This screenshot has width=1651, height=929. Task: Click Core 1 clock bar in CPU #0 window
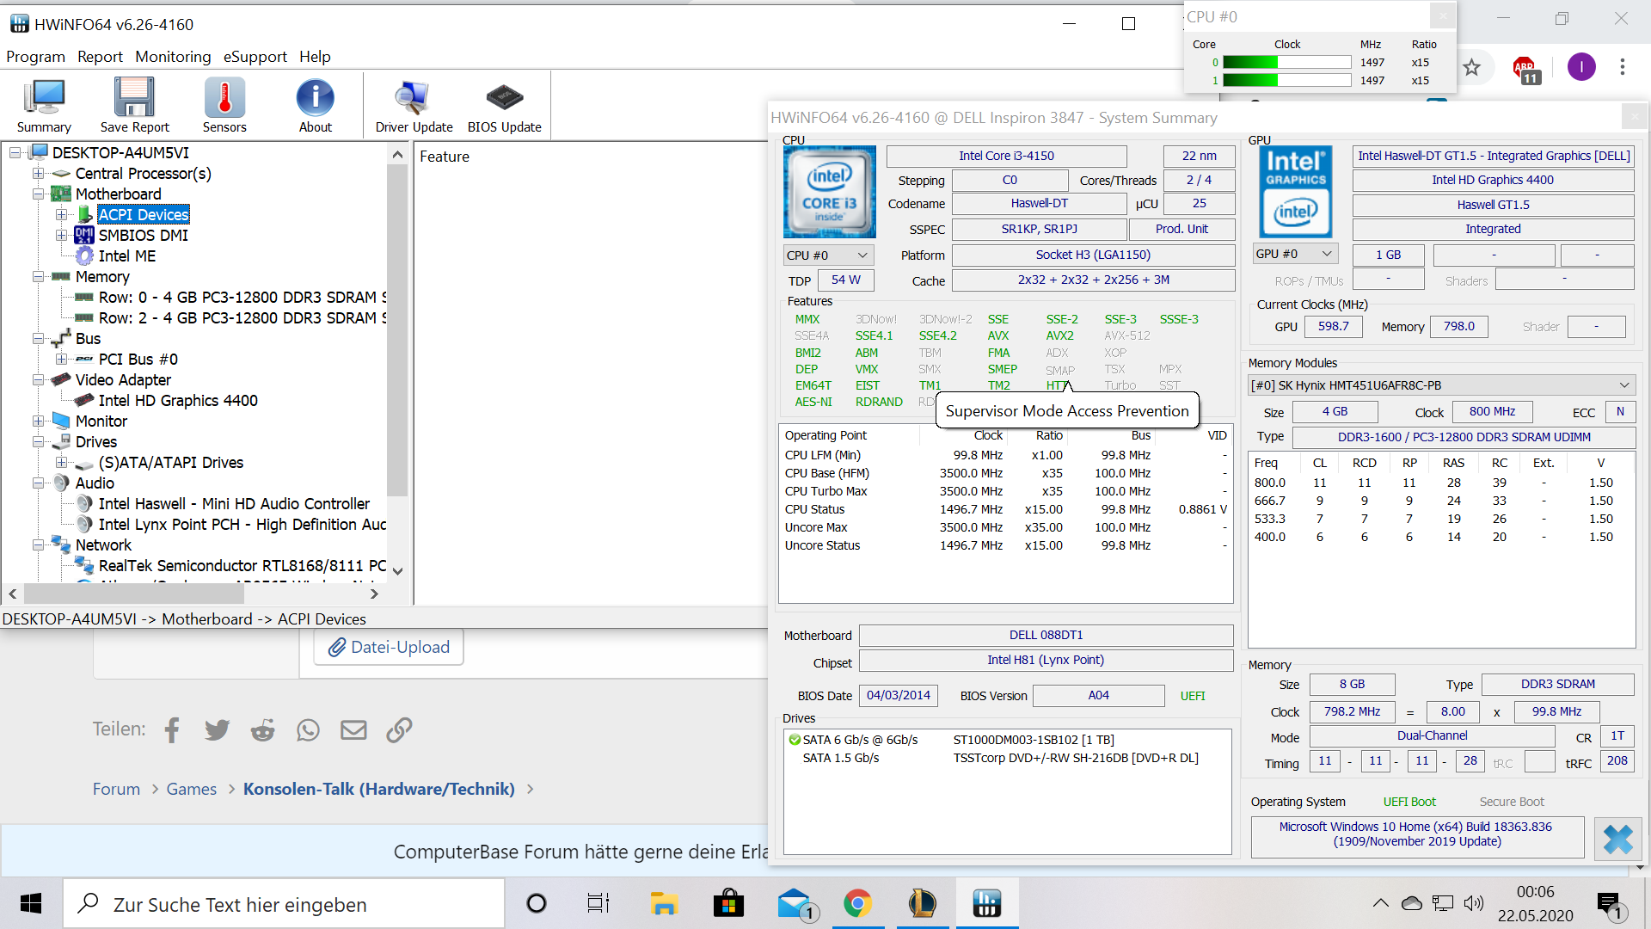(x=1286, y=80)
